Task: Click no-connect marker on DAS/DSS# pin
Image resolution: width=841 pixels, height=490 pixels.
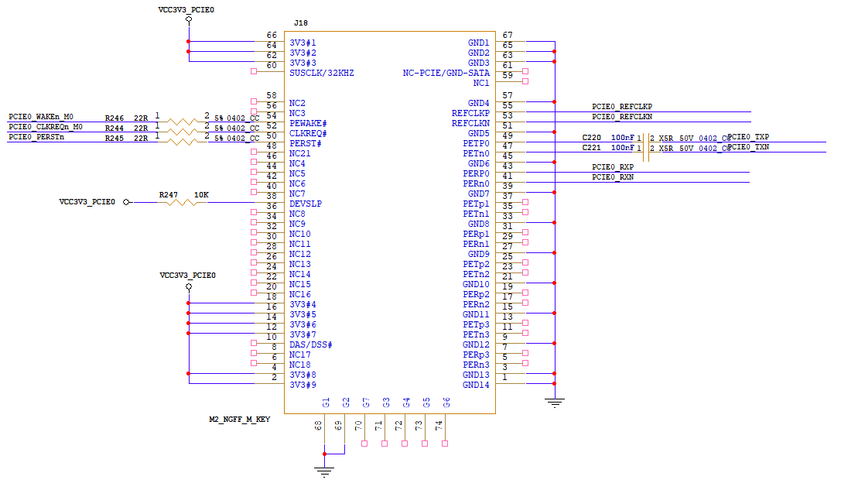Action: (254, 343)
